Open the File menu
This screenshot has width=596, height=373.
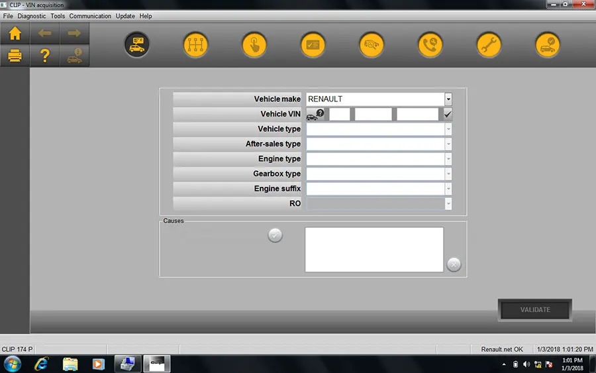coord(8,16)
